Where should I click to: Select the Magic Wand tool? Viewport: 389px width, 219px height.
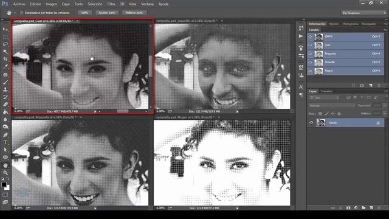click(x=5, y=52)
